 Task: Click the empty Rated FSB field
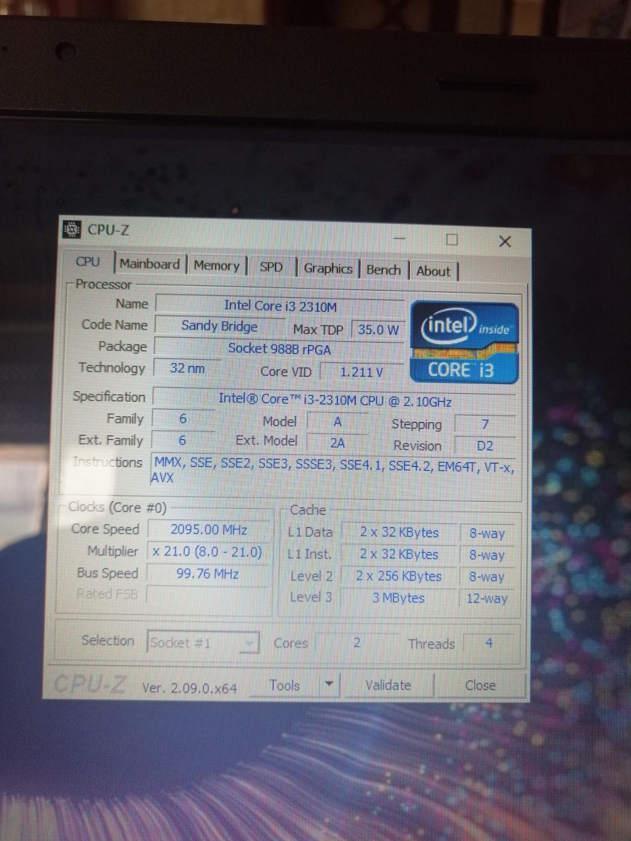(x=208, y=594)
